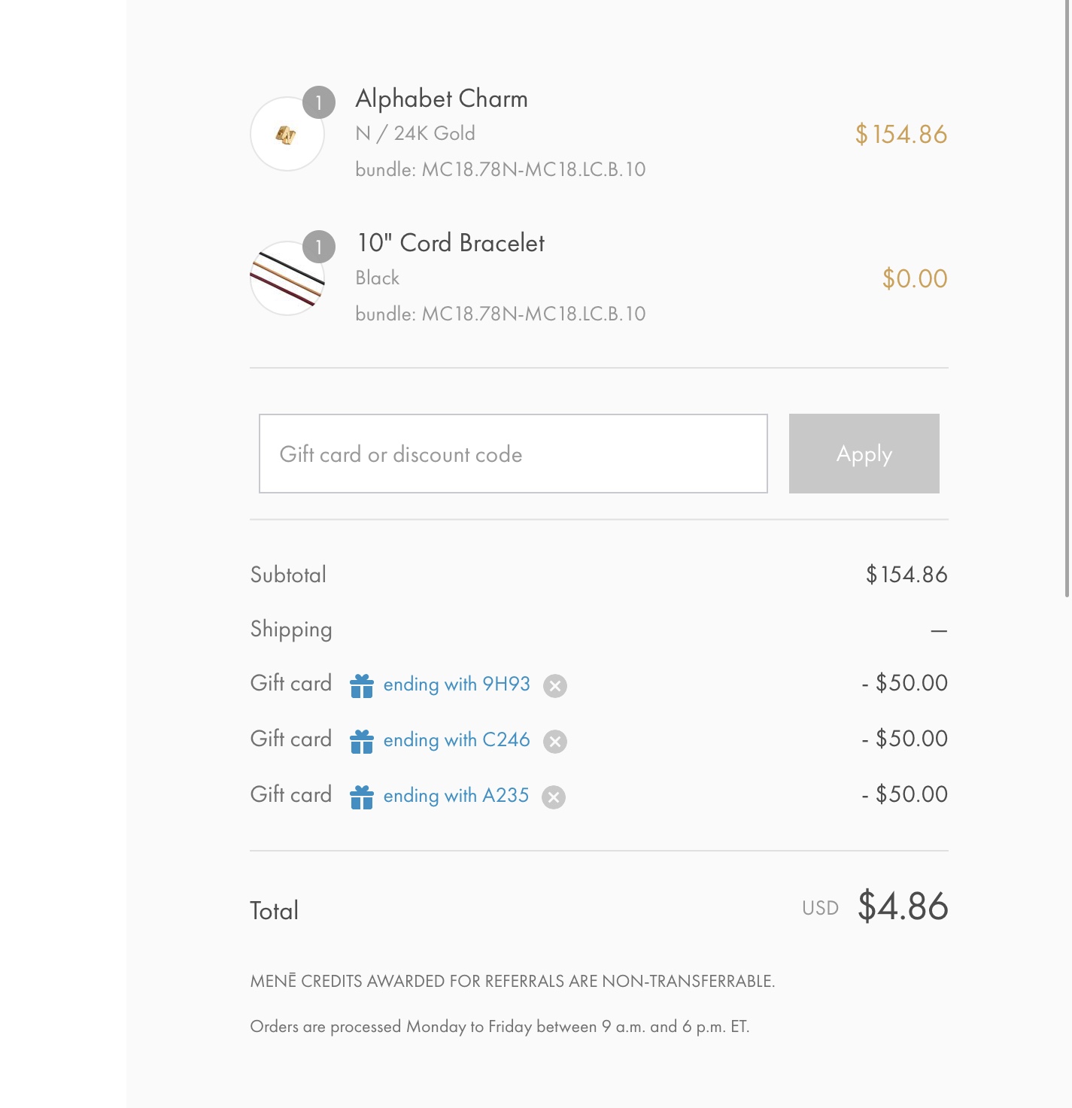Image resolution: width=1072 pixels, height=1108 pixels.
Task: Remove gift card ending with A235
Action: coord(554,797)
